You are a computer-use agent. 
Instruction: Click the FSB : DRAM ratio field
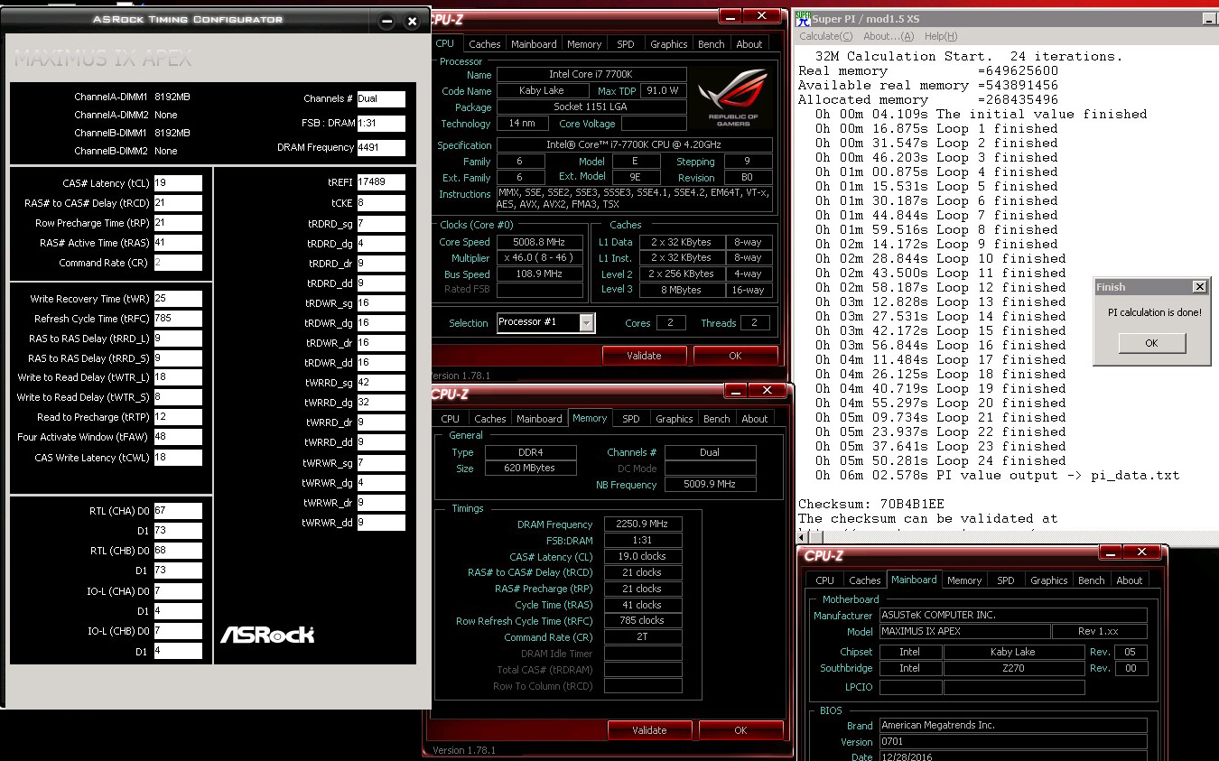click(381, 124)
